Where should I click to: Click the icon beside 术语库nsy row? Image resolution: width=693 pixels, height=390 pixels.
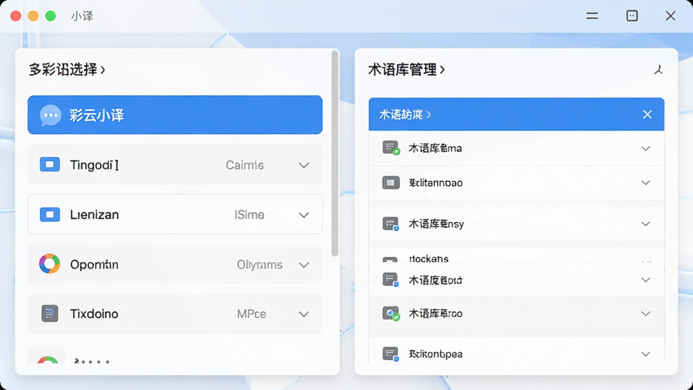(390, 223)
